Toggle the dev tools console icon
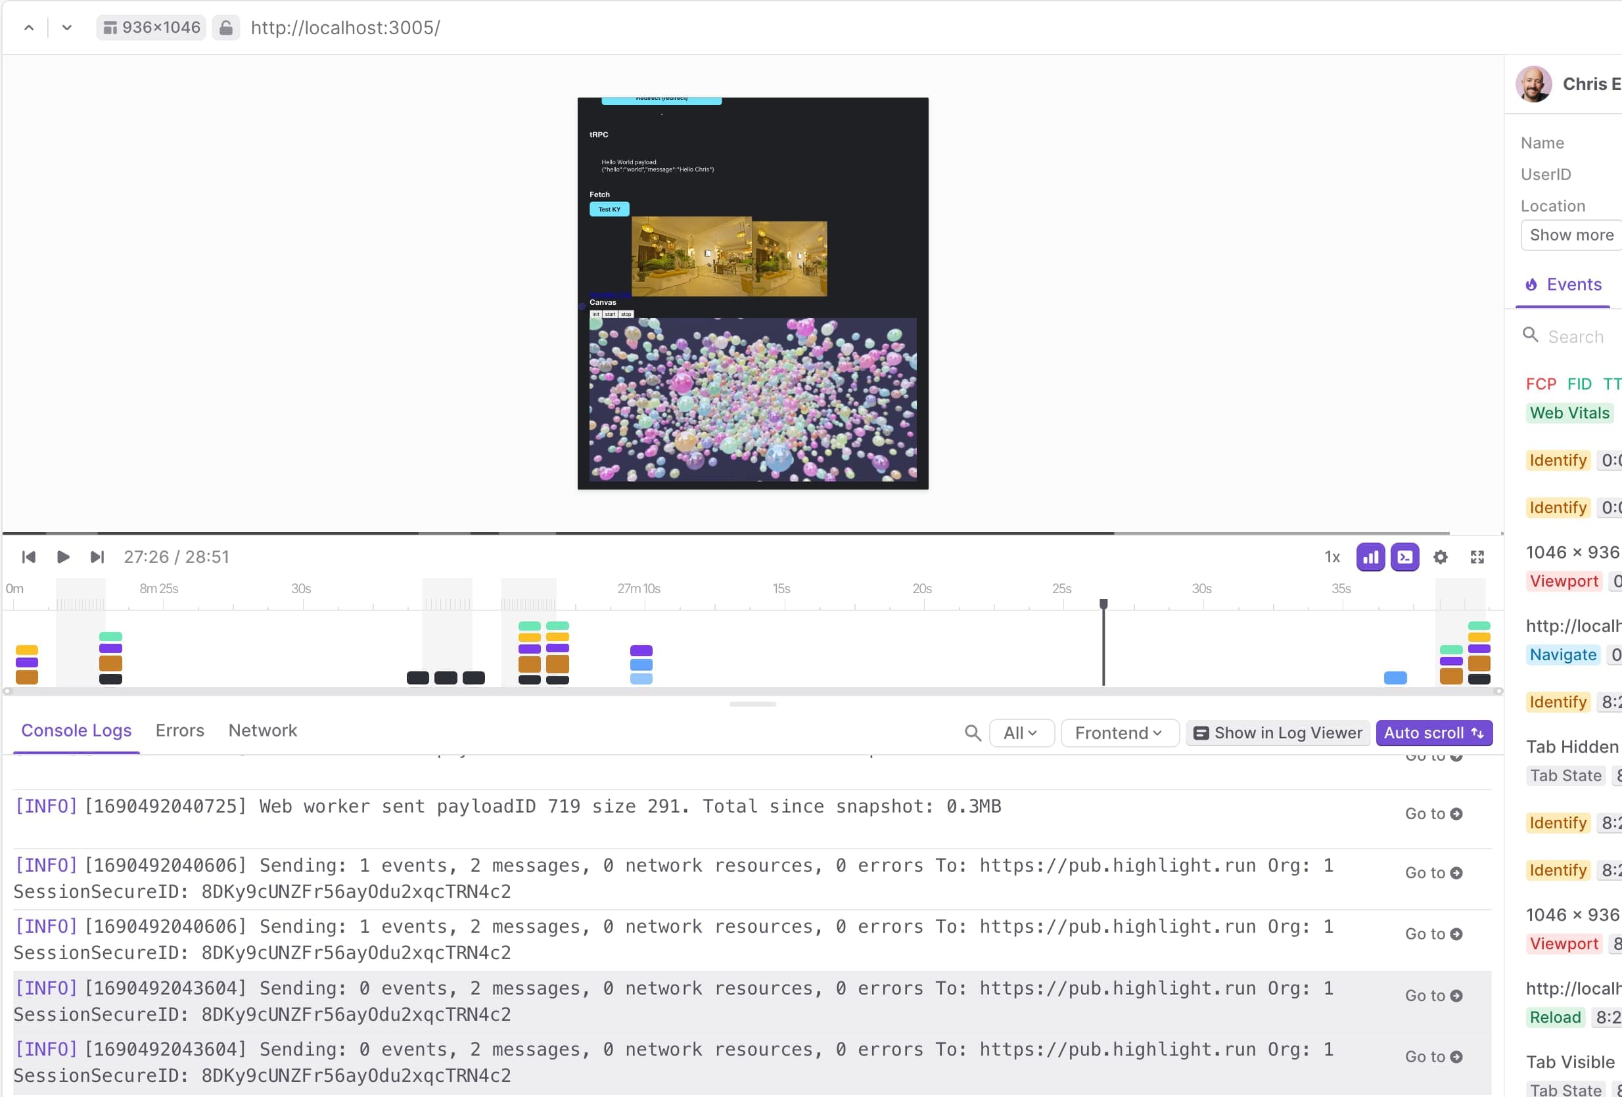The image size is (1622, 1097). click(x=1404, y=556)
